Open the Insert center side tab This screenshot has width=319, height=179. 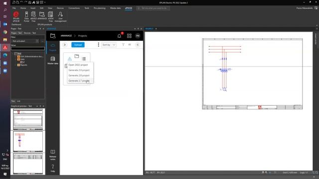tap(316, 39)
